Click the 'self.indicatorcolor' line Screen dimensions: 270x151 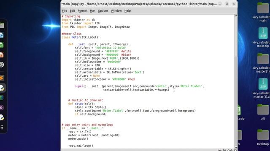tap(105, 79)
